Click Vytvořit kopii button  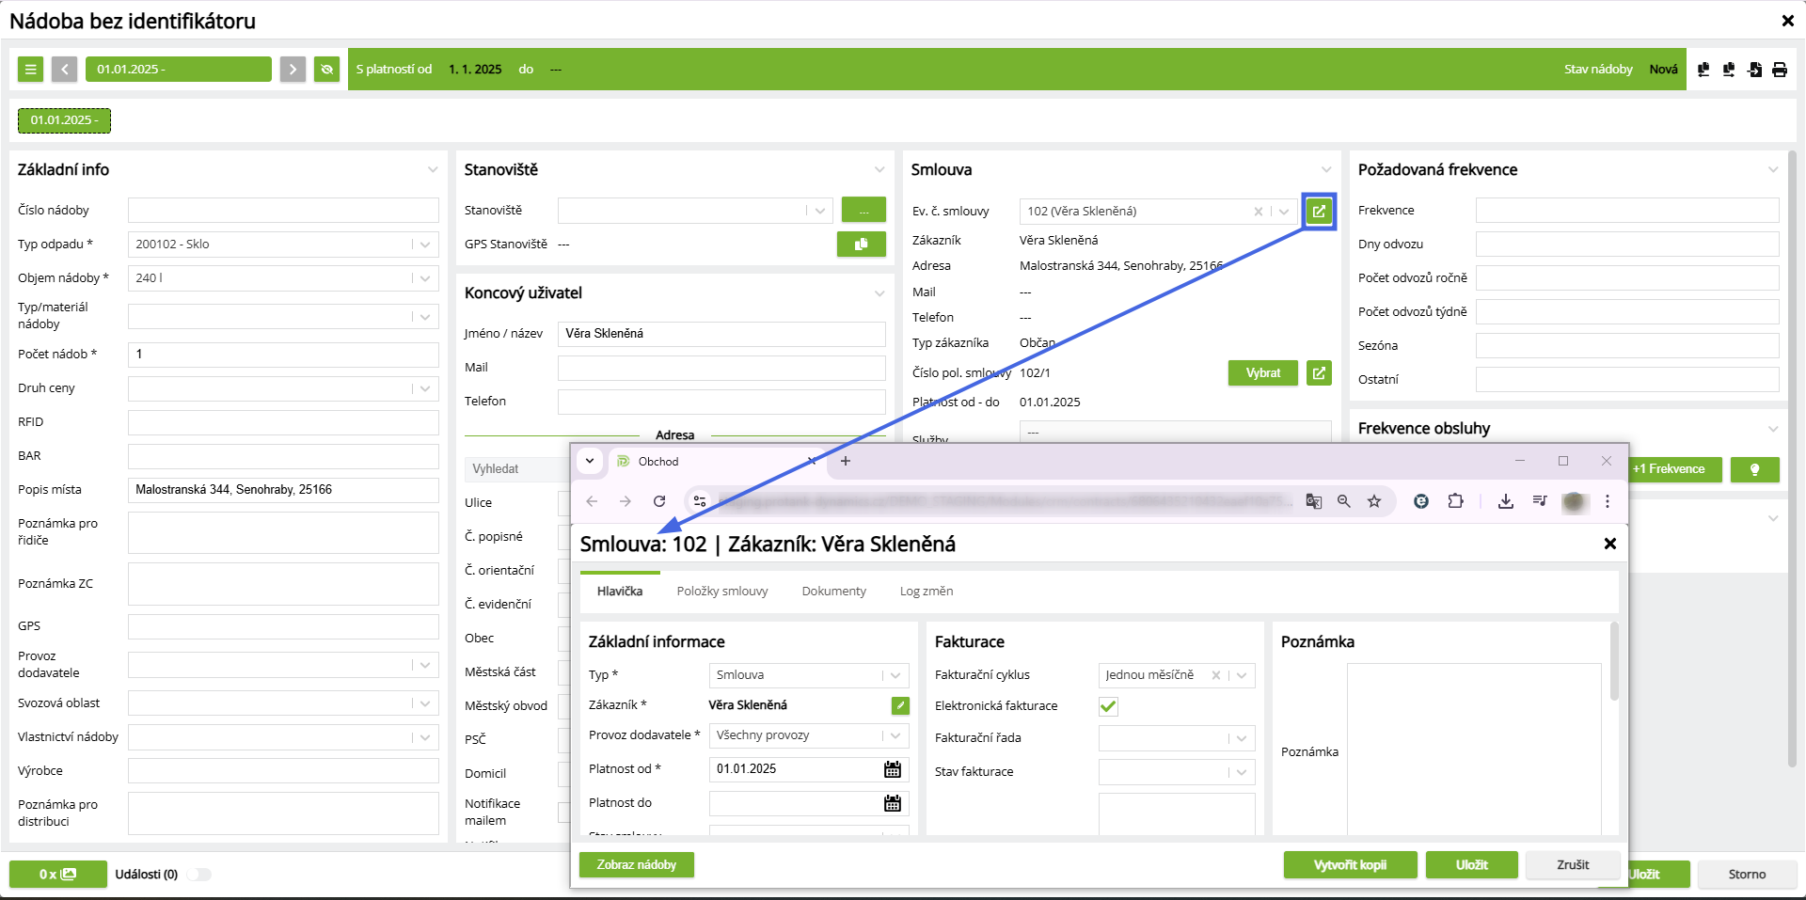pos(1350,865)
